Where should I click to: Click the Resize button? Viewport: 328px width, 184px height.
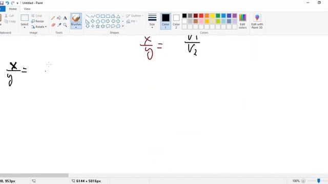[x=37, y=21]
